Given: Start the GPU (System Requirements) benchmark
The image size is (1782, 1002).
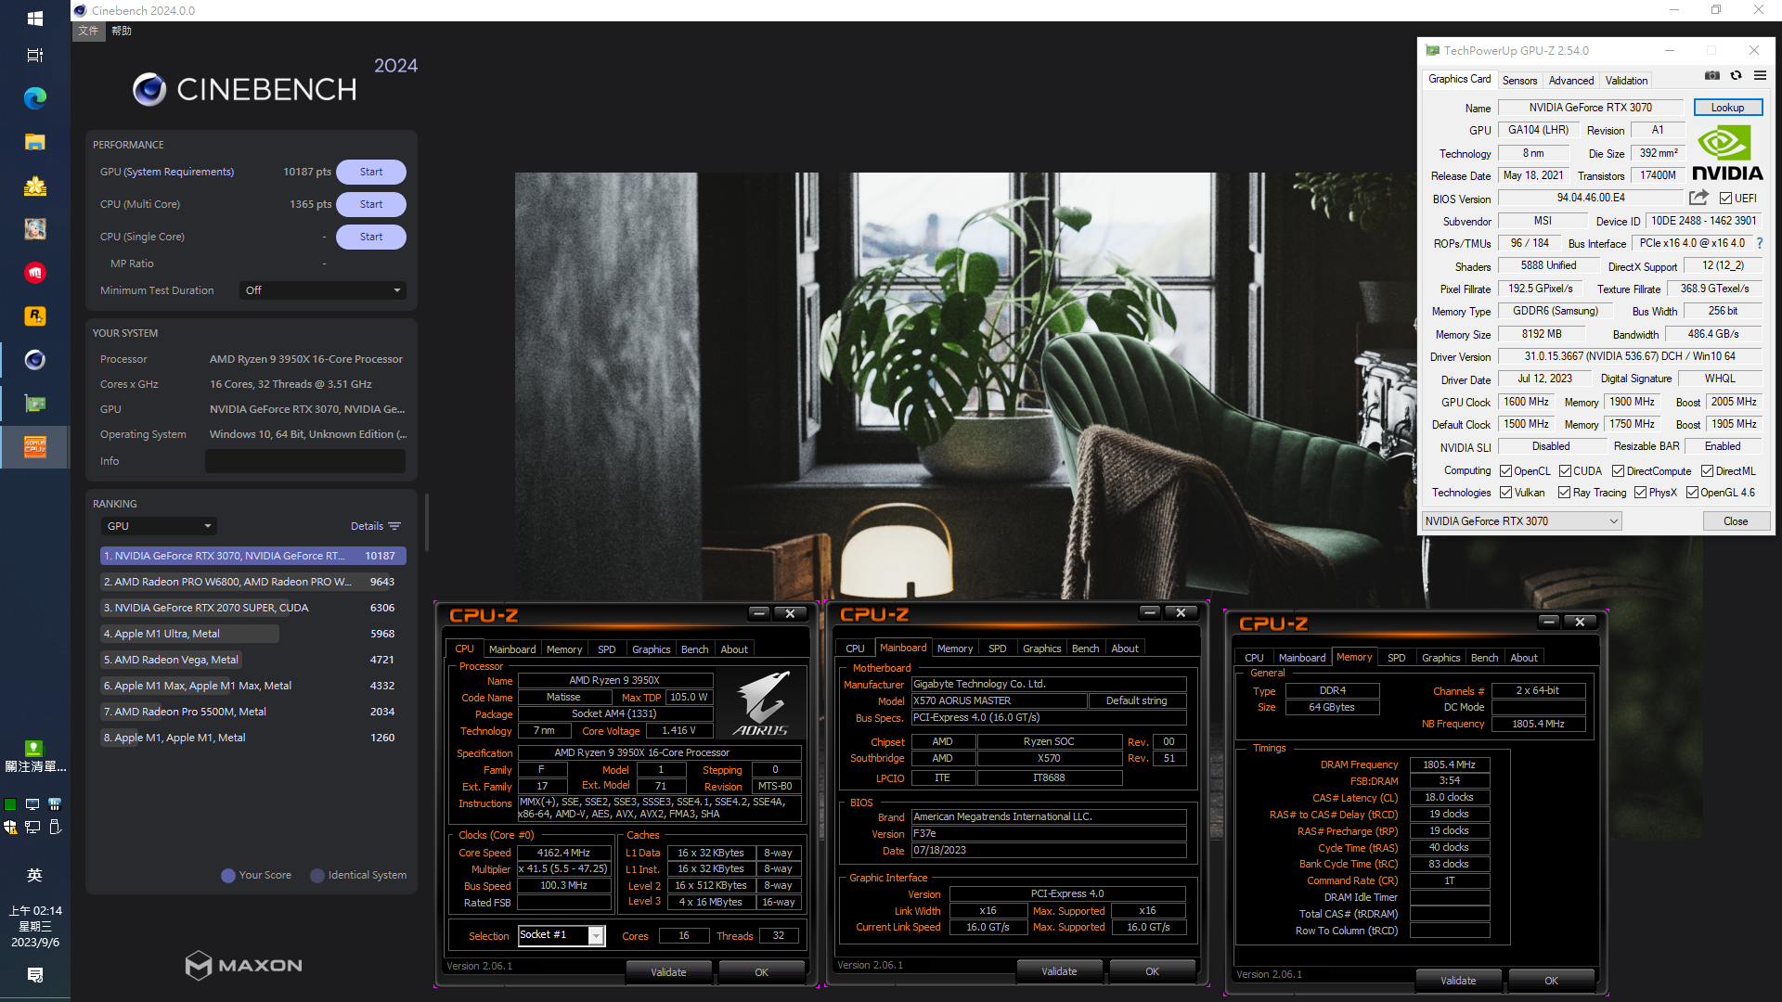Looking at the screenshot, I should point(371,172).
